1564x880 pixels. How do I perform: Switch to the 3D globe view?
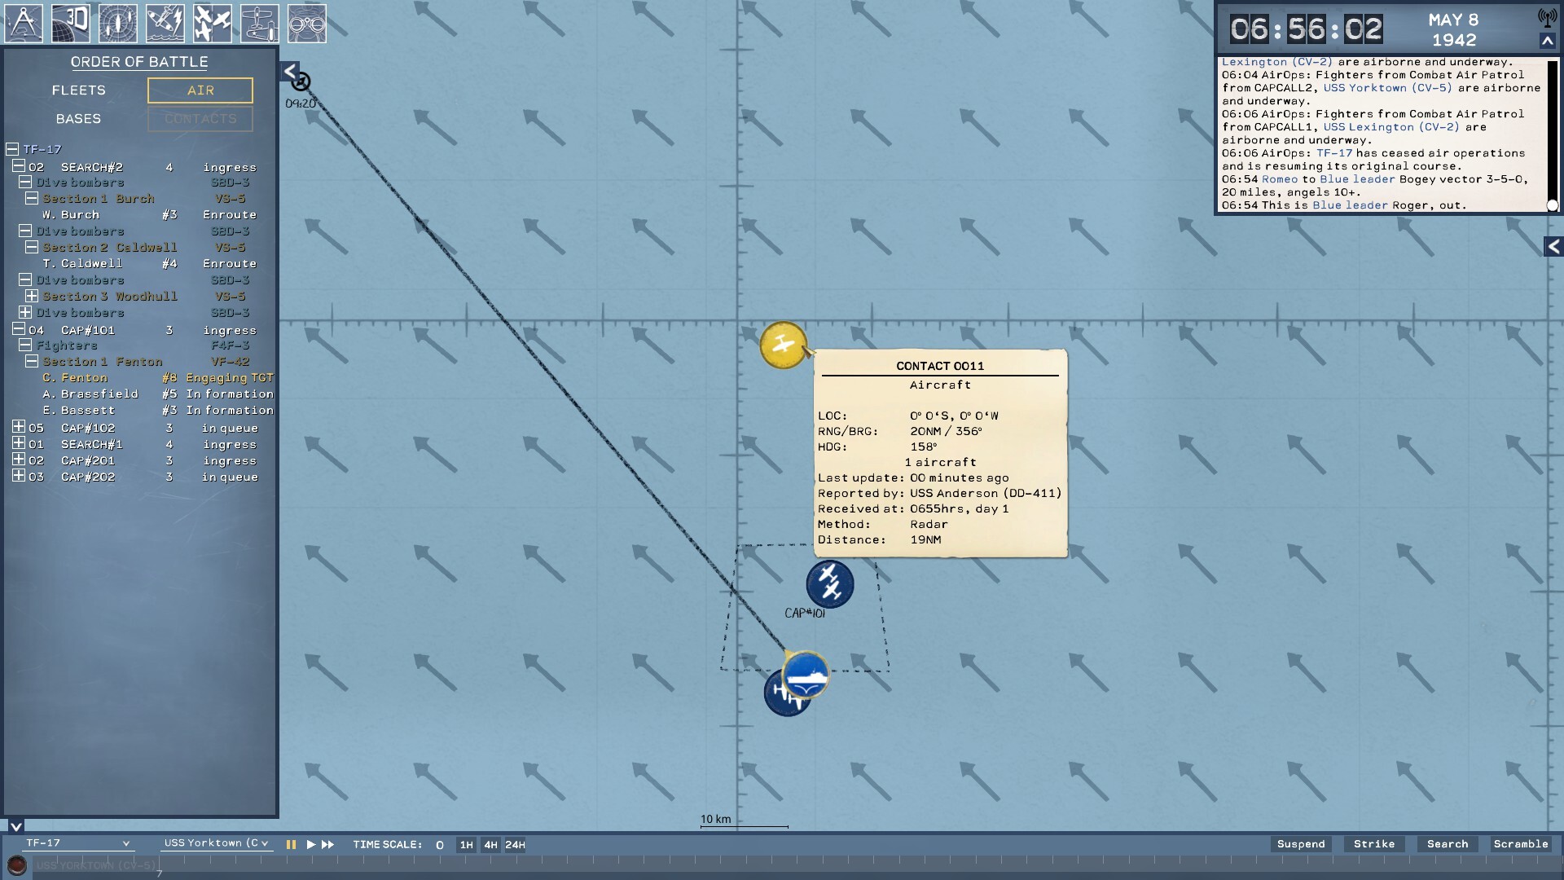point(71,24)
